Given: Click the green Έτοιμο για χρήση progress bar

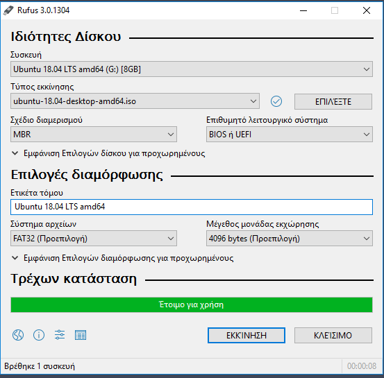Looking at the screenshot, I should (192, 305).
